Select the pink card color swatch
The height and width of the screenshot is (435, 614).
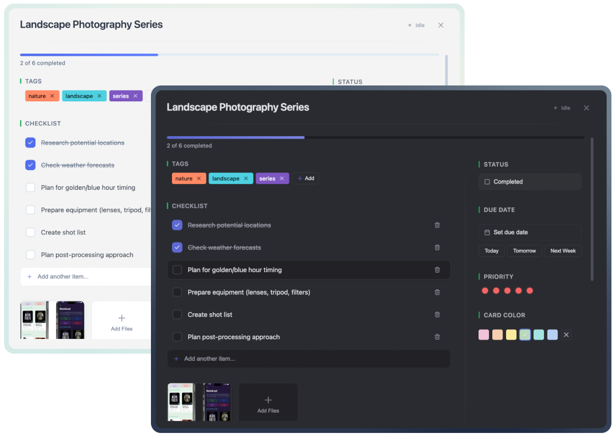point(484,335)
